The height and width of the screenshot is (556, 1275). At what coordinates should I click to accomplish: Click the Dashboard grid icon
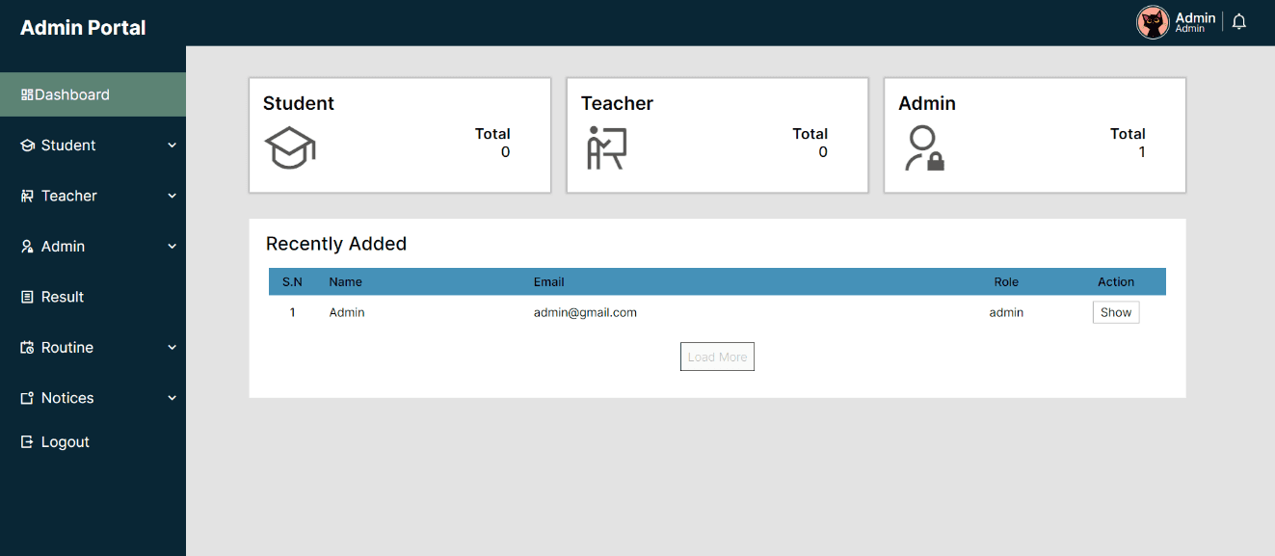(x=28, y=93)
